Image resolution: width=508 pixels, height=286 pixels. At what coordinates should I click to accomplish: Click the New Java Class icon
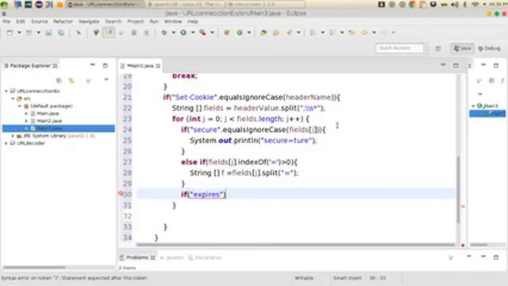[x=240, y=33]
